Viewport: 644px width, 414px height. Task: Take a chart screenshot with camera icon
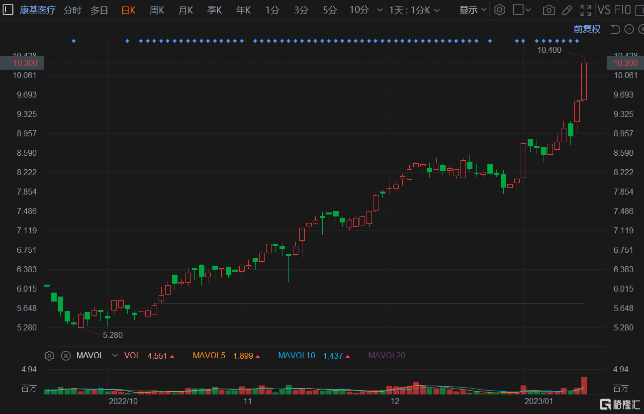(549, 10)
